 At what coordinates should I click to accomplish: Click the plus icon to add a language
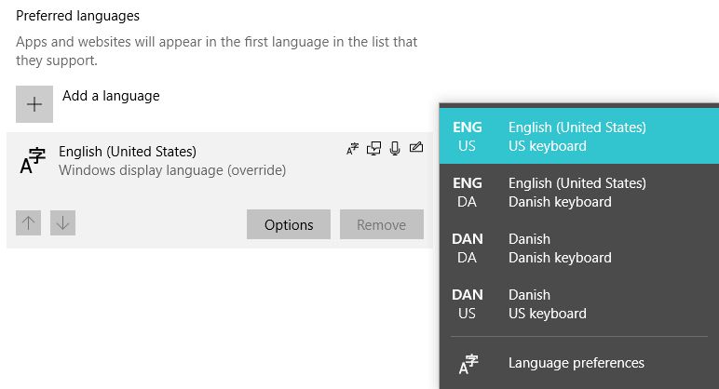34,104
